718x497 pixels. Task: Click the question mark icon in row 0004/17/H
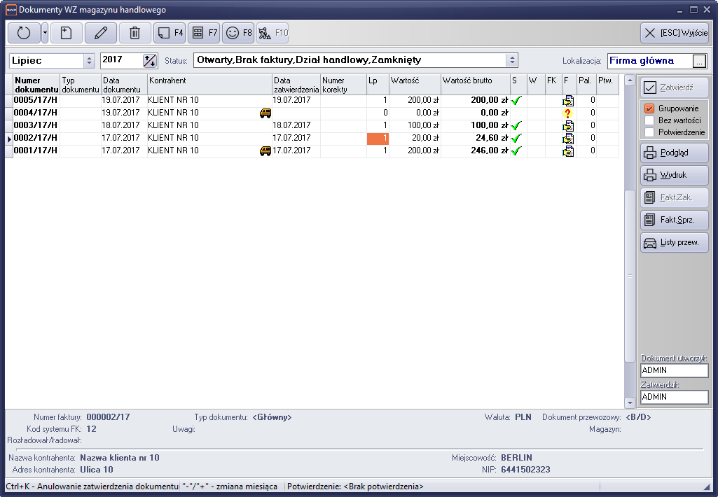pyautogui.click(x=567, y=113)
